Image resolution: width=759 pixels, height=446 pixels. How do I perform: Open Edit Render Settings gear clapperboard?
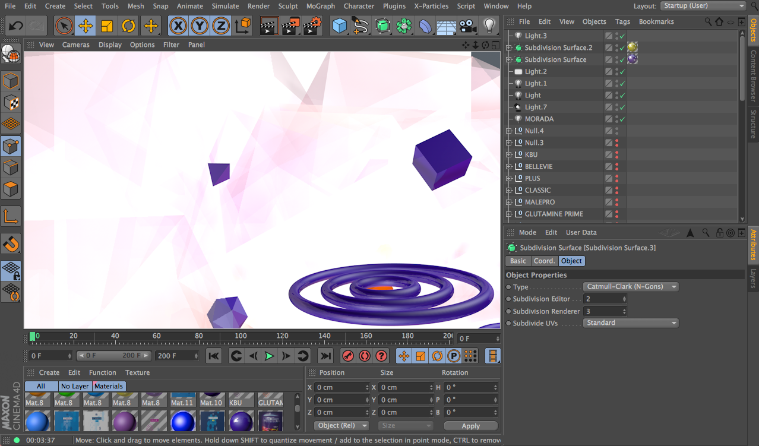(x=312, y=26)
